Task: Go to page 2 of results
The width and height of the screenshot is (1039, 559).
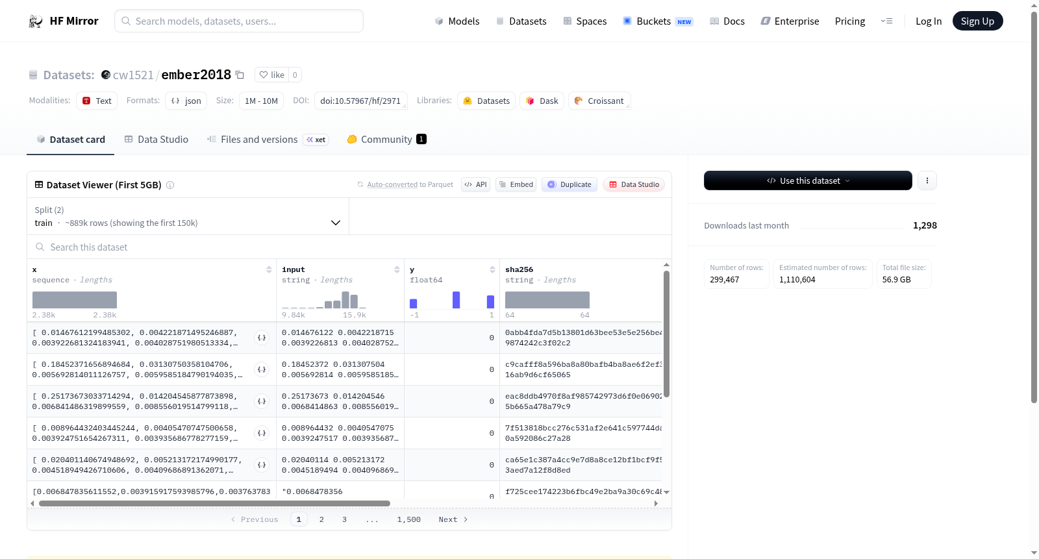Action: click(321, 519)
